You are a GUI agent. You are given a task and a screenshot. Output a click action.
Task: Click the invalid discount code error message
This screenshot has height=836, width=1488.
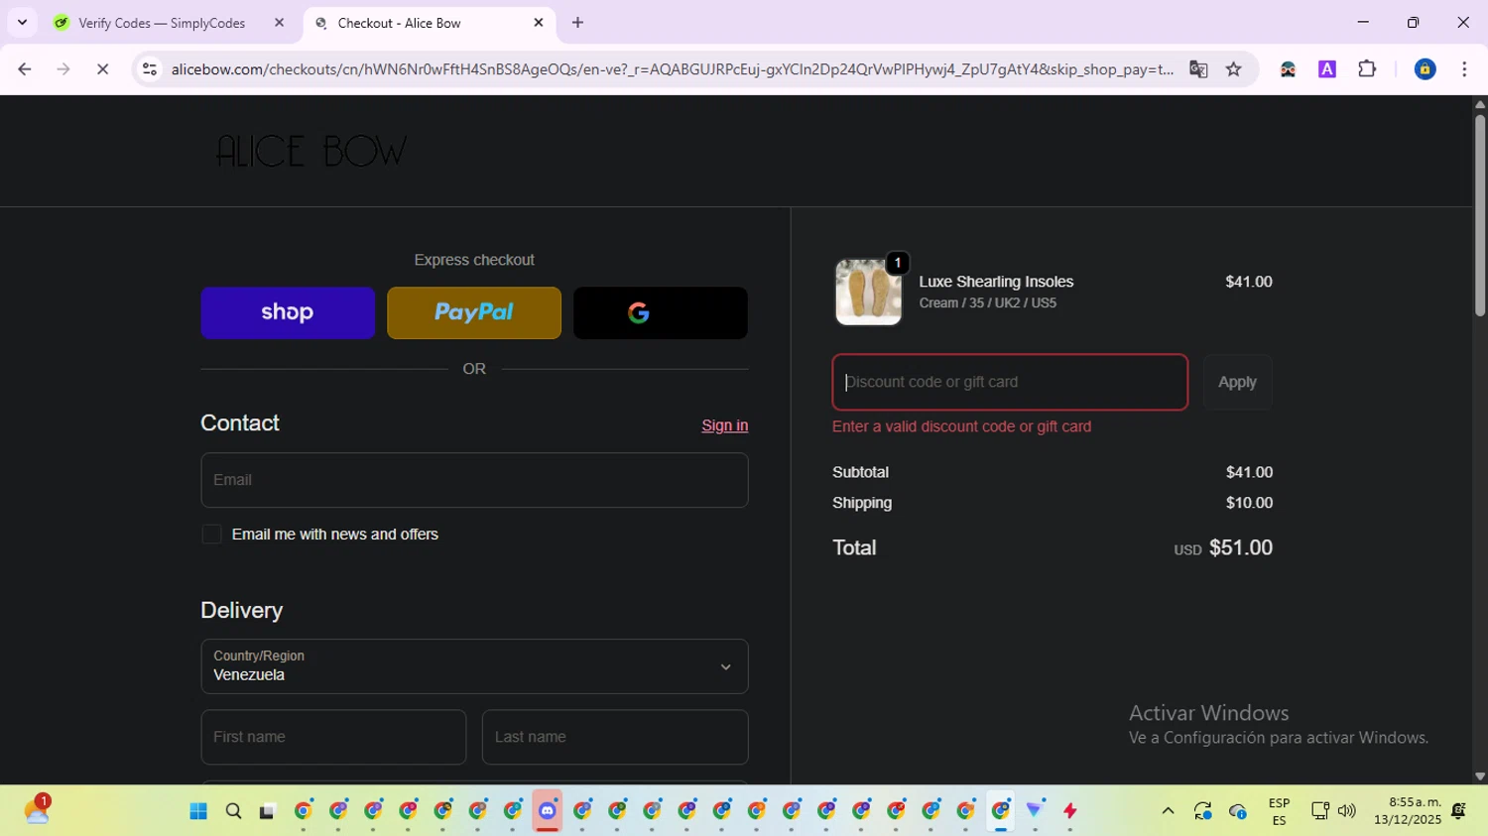(x=961, y=426)
